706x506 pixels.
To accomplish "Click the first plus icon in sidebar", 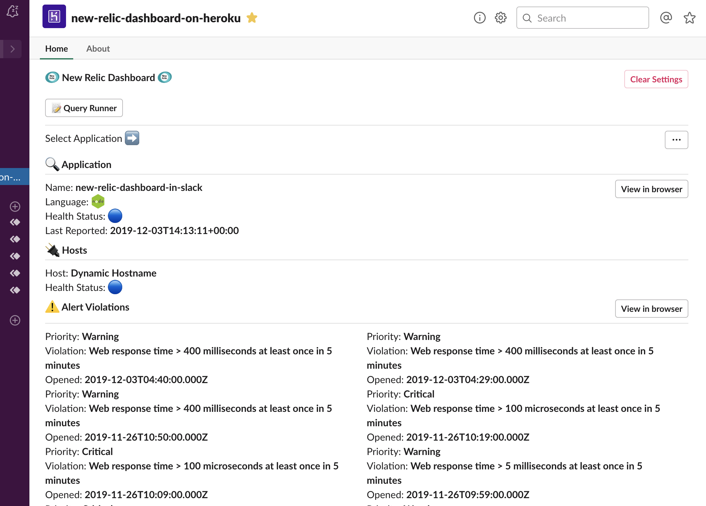I will tap(15, 207).
